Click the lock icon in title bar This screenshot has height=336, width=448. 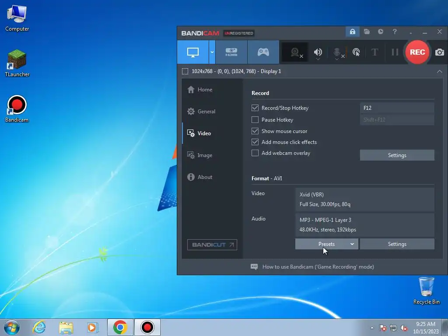(353, 31)
